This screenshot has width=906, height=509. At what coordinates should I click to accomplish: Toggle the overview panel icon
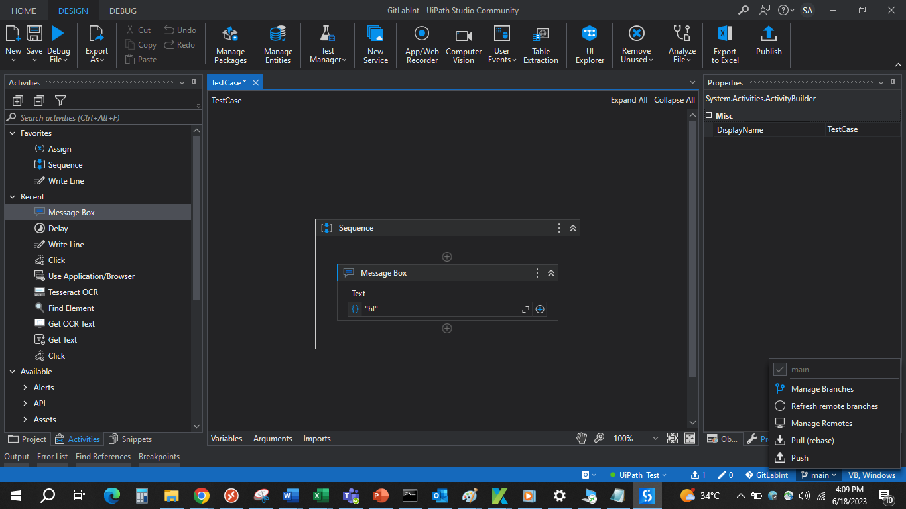click(690, 438)
